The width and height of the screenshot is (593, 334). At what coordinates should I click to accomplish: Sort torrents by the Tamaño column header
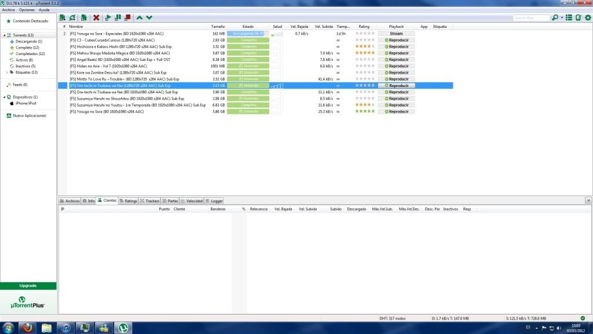(218, 27)
